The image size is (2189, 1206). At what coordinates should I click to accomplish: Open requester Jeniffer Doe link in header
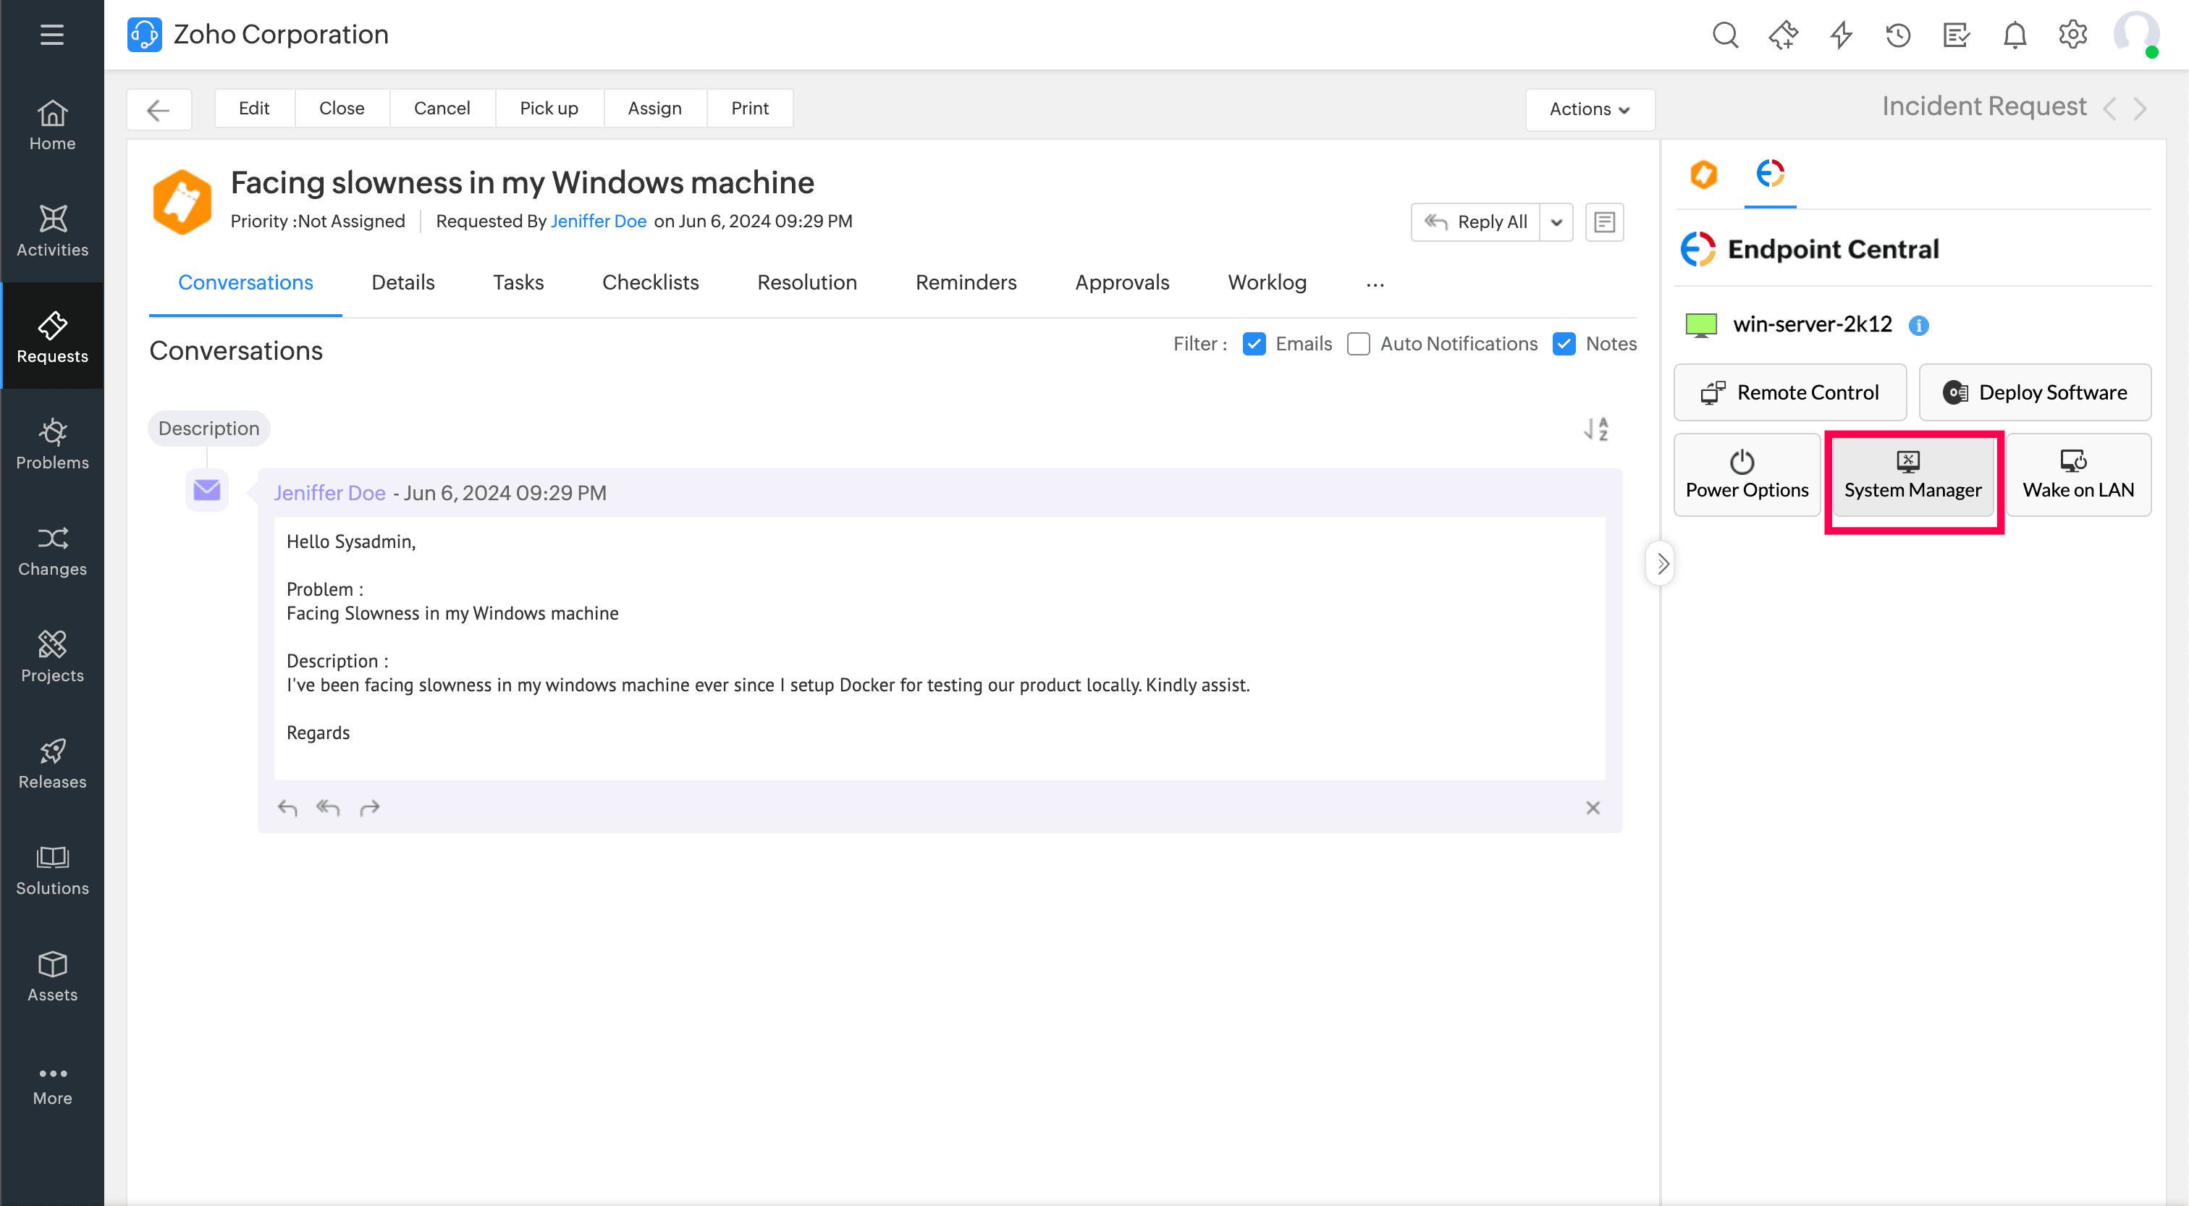click(x=598, y=221)
